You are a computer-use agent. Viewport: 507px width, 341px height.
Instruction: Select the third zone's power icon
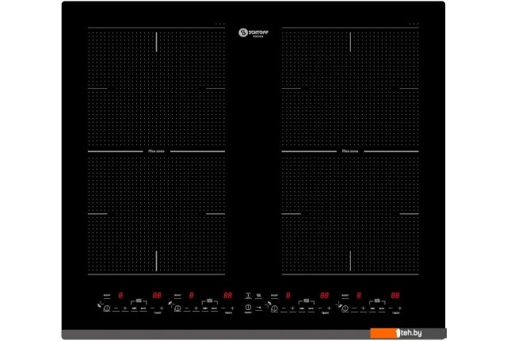274,308
